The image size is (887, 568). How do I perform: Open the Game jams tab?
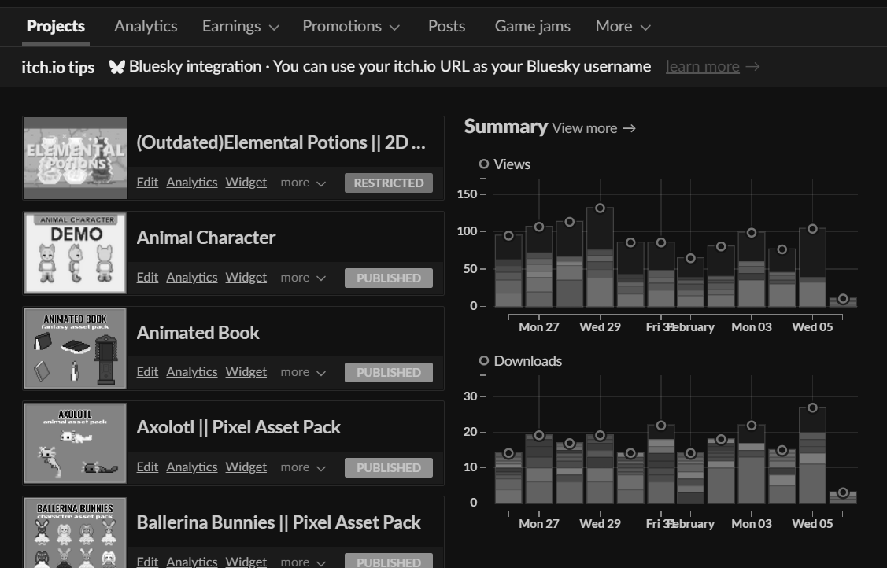[x=532, y=26]
